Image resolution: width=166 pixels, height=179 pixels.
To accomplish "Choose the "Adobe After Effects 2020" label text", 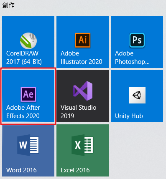I will [x=23, y=112].
